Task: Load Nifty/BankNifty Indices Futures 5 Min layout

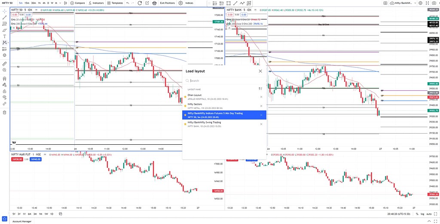Action: (224, 115)
